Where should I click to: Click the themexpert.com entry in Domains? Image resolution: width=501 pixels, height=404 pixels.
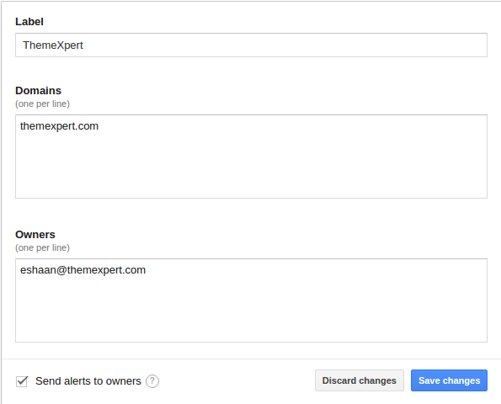click(59, 126)
